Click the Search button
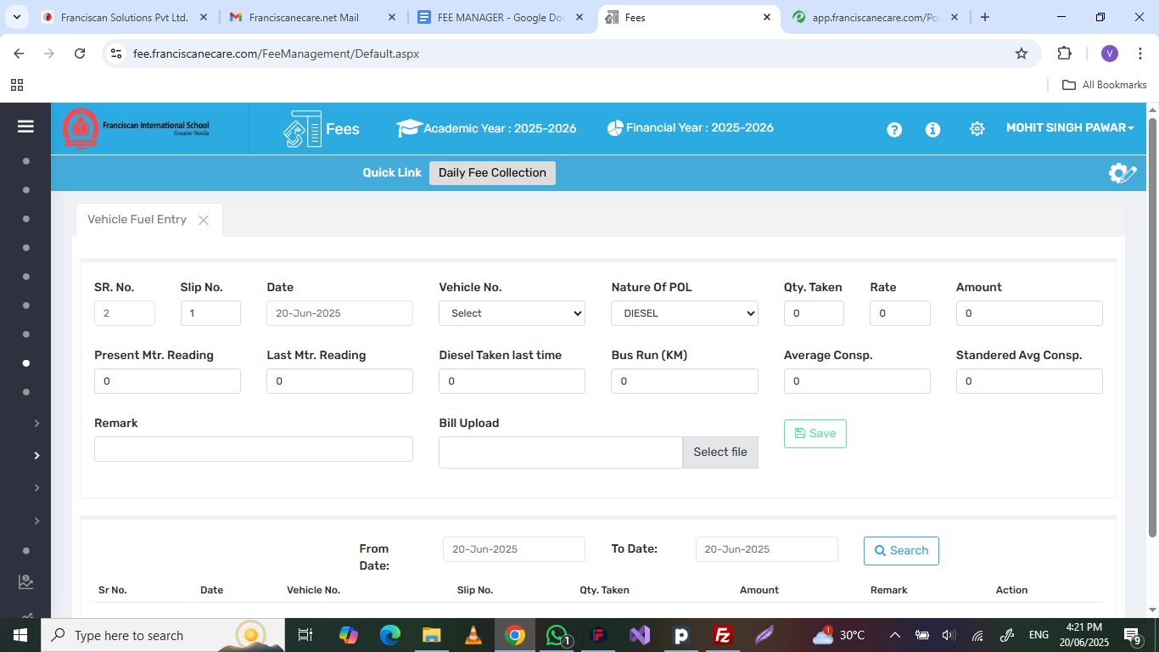The image size is (1159, 652). [x=901, y=551]
